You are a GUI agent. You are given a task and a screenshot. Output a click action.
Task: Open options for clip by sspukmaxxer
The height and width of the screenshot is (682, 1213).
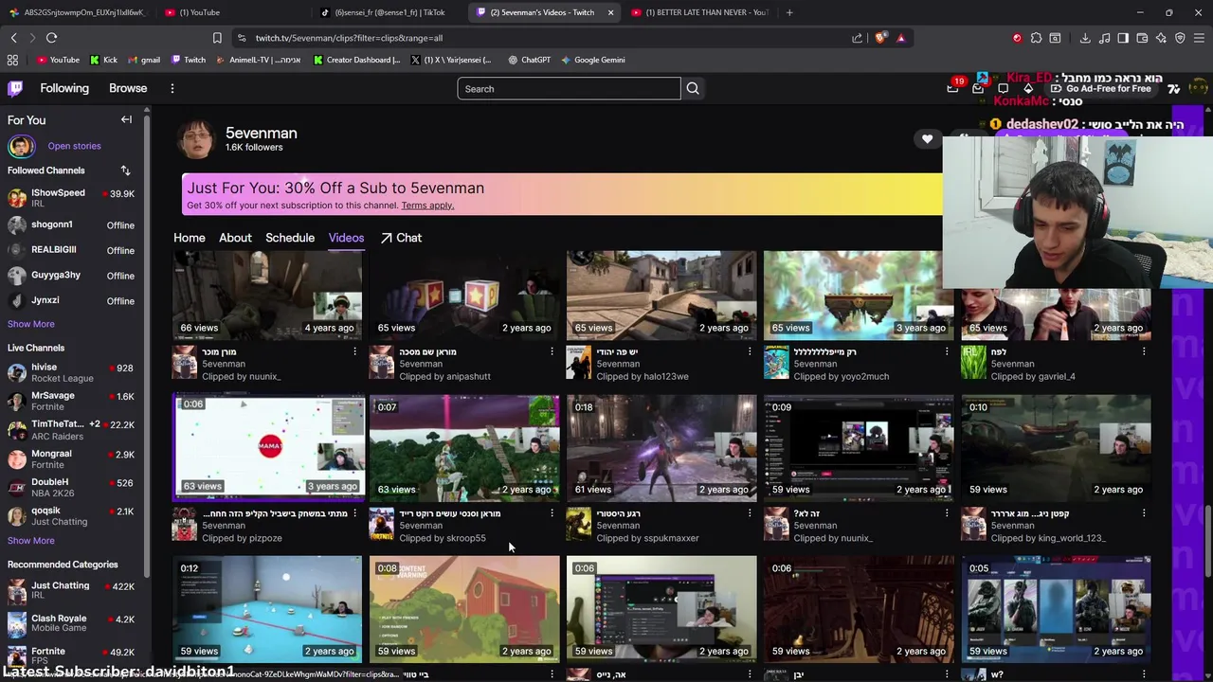coord(749,513)
